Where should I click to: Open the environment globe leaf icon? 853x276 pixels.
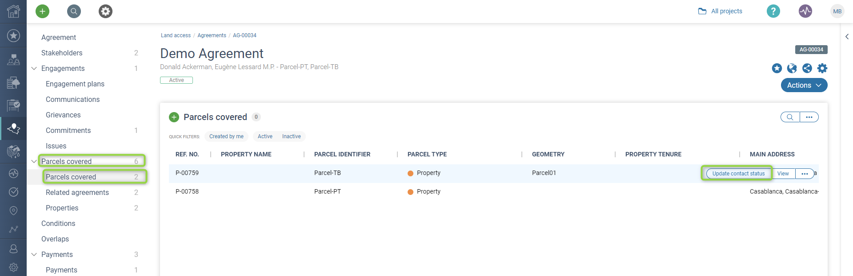[x=13, y=152]
